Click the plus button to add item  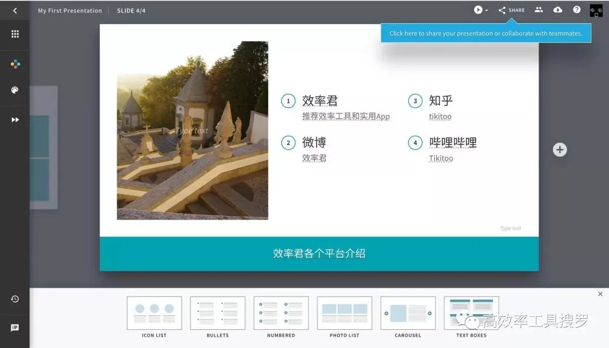pos(560,150)
